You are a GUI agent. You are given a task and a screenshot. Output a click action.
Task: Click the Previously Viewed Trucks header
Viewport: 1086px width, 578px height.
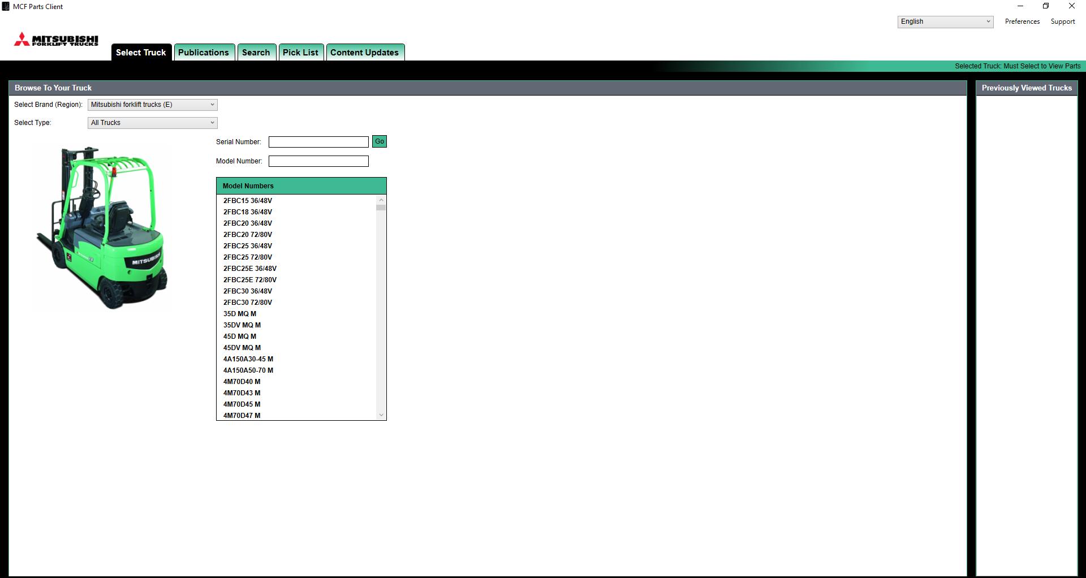pos(1027,88)
